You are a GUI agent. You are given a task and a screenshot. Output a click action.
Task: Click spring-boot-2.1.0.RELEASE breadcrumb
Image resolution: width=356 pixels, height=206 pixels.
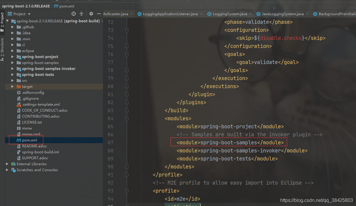(x=26, y=6)
